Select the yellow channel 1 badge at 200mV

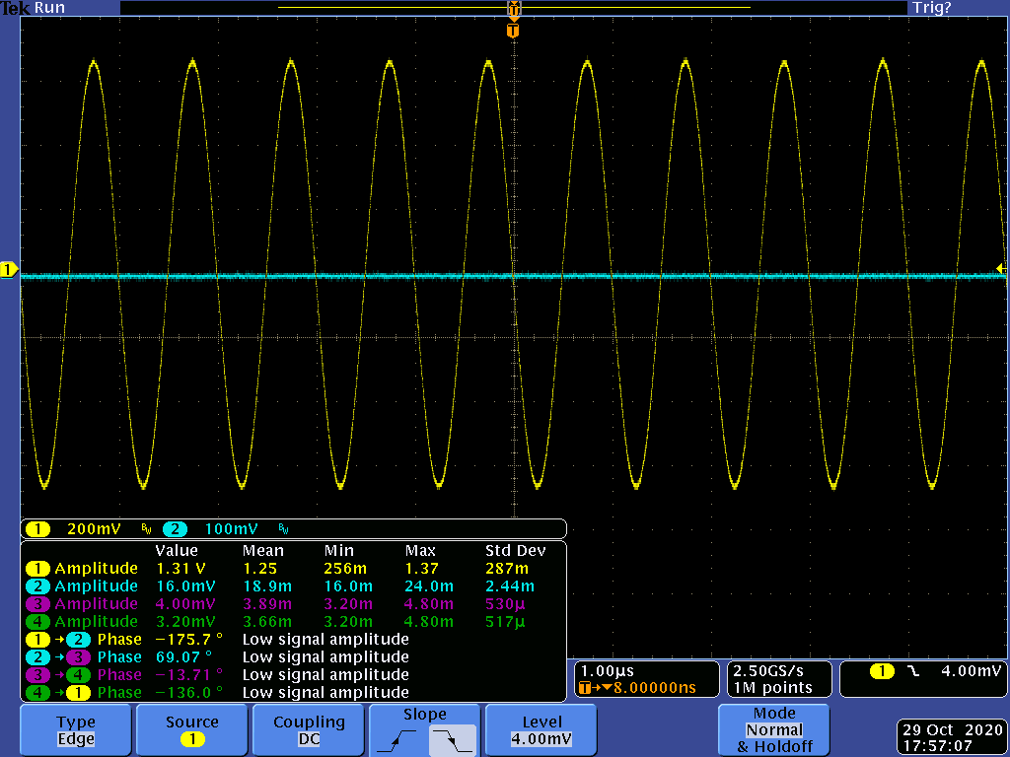[37, 529]
